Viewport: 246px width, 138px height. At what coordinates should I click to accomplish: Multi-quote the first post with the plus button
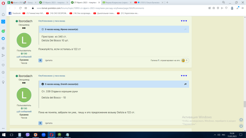coord(40,60)
